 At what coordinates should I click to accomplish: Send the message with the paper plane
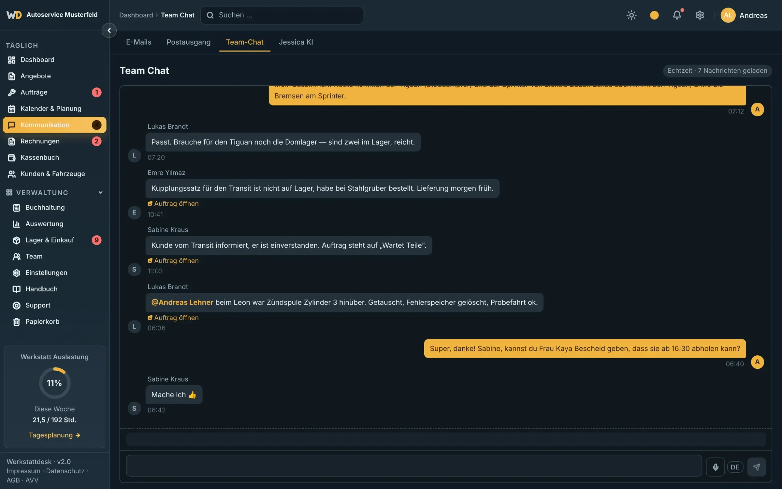[x=756, y=467]
